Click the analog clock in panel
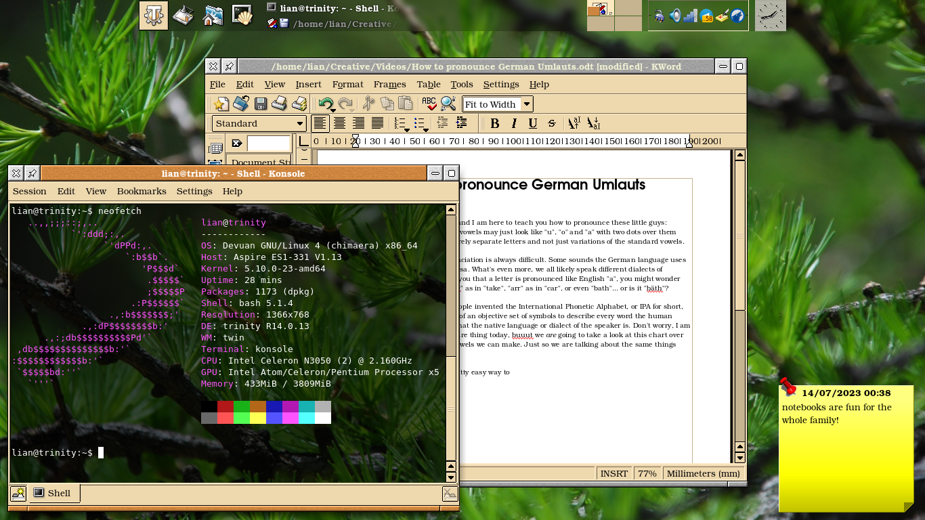The height and width of the screenshot is (520, 925). point(771,15)
